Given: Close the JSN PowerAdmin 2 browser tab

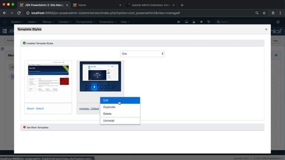Looking at the screenshot, I should (67, 5).
